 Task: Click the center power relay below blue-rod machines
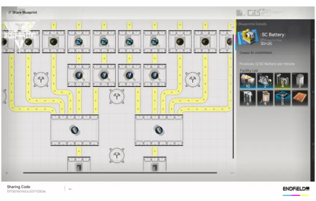[117, 96]
